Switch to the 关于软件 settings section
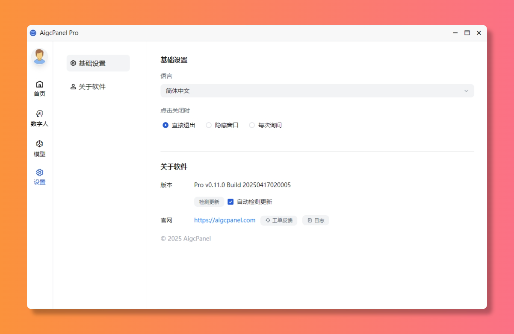The height and width of the screenshot is (334, 514). (x=92, y=86)
